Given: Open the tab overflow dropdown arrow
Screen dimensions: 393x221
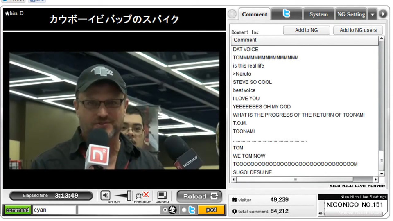Looking at the screenshot, I should [373, 14].
